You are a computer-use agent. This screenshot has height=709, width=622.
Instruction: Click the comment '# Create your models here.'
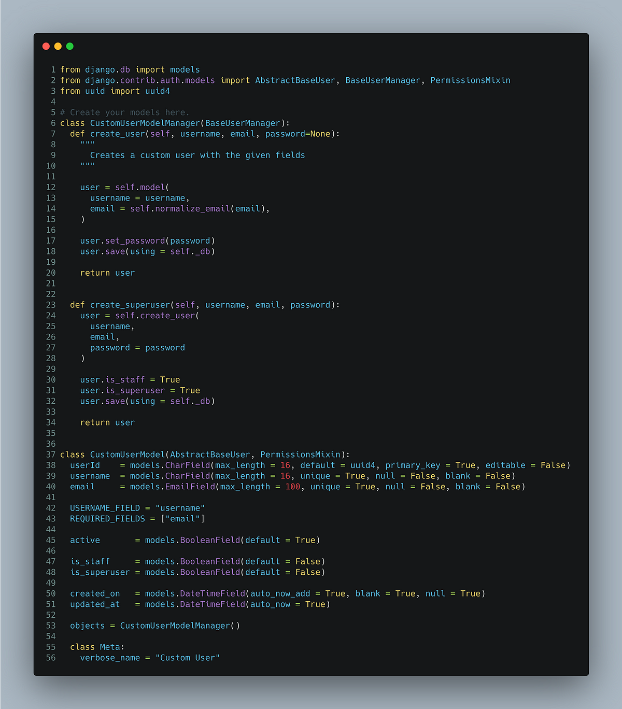125,112
